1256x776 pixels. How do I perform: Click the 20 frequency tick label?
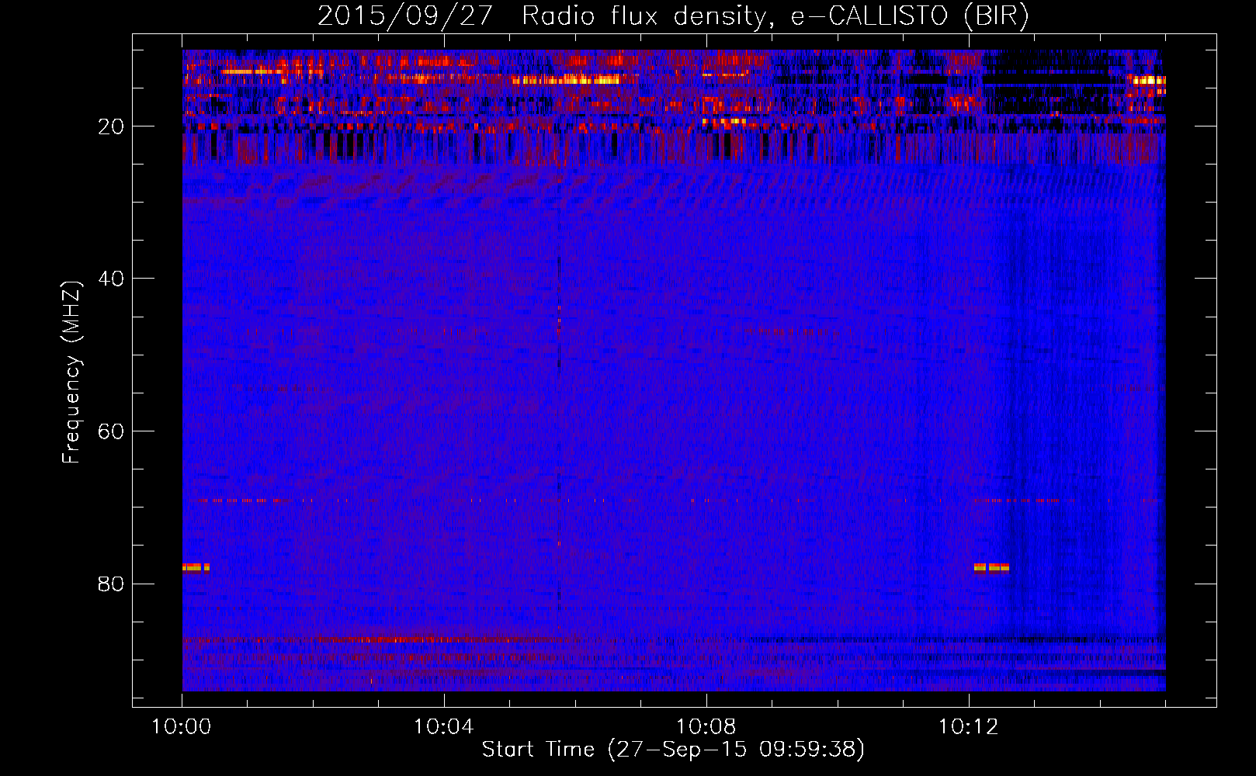111,126
